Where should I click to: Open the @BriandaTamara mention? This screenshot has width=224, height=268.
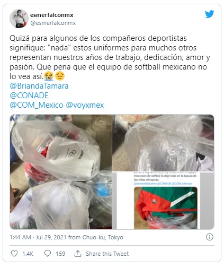(x=39, y=86)
